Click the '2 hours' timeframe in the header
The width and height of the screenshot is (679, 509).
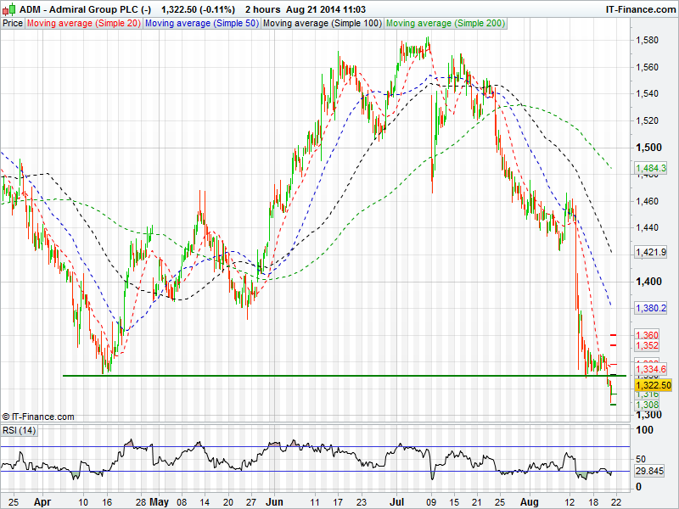point(263,8)
